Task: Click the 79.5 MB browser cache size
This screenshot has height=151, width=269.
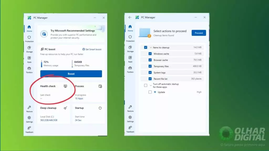Action: (197, 60)
